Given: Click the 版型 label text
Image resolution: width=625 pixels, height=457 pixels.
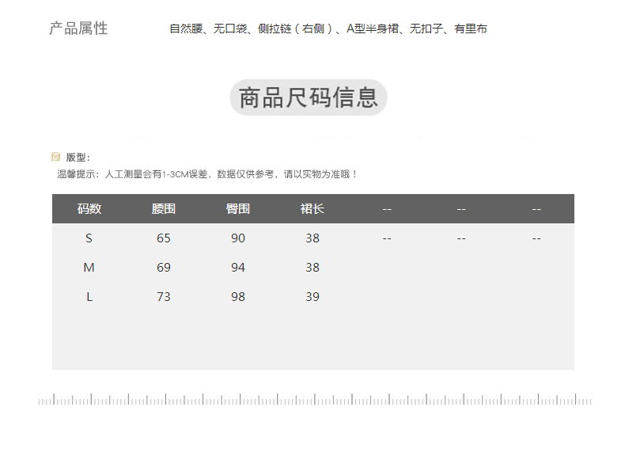Looking at the screenshot, I should click(78, 158).
